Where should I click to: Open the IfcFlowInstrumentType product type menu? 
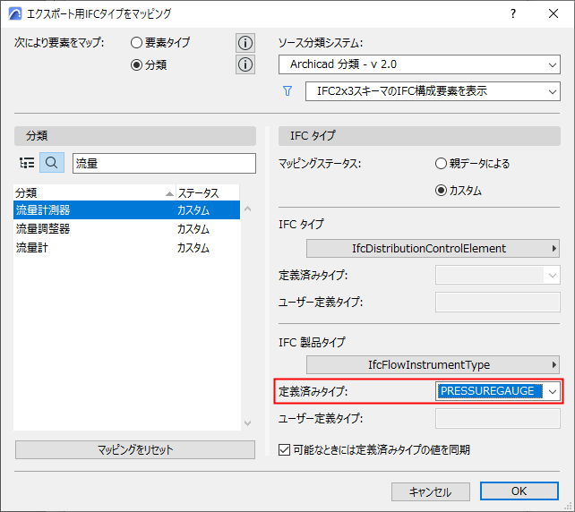(433, 364)
